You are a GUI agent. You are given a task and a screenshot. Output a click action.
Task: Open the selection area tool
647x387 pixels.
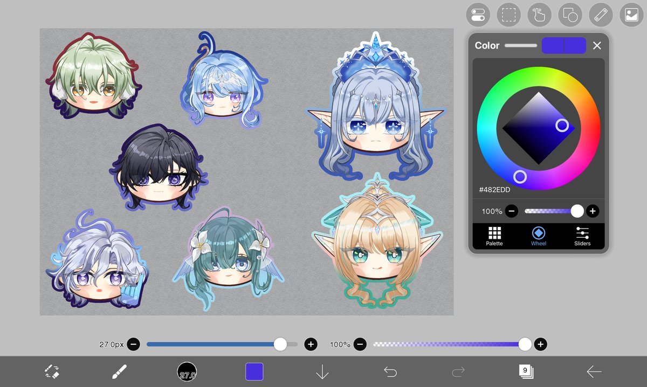pos(508,15)
